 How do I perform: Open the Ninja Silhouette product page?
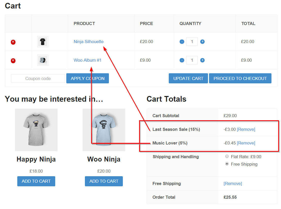pyautogui.click(x=89, y=42)
